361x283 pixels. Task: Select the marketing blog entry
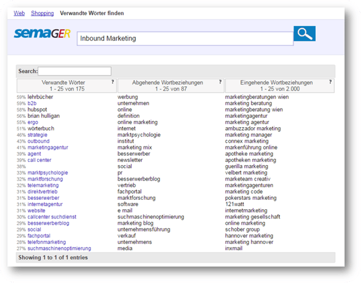click(x=136, y=223)
